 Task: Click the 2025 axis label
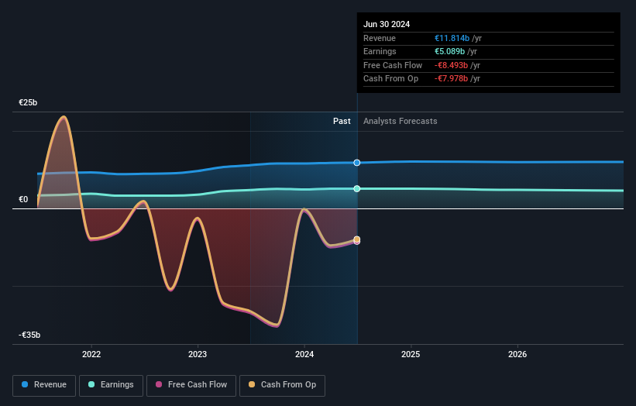tap(411, 354)
